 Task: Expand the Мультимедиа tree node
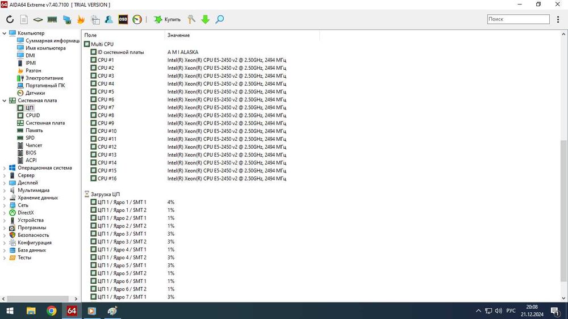5,191
